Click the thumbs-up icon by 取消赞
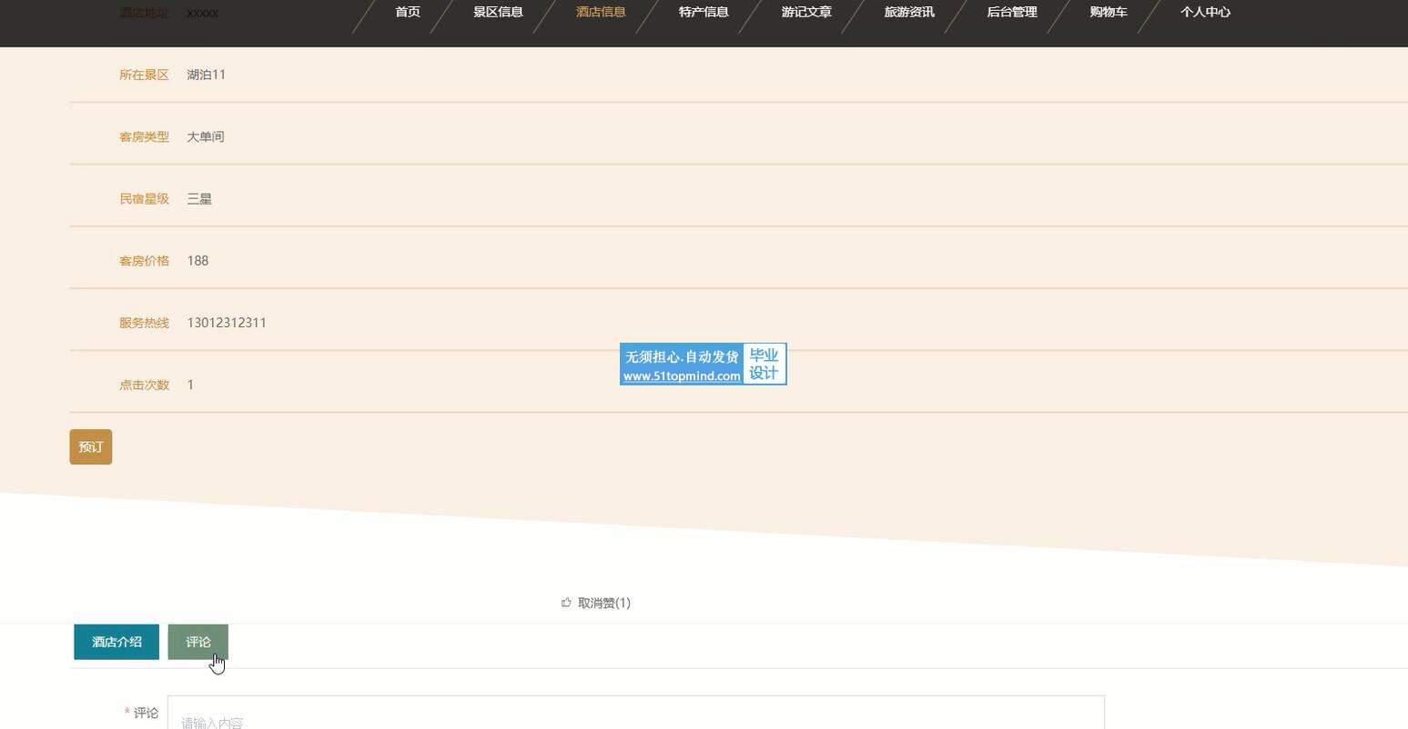1408x729 pixels. click(x=566, y=603)
